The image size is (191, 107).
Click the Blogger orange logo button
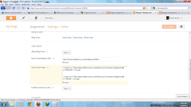pos(11,18)
